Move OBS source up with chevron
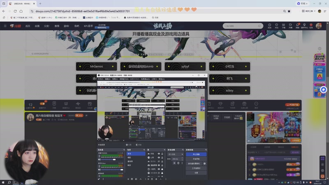This screenshot has height=185, width=329. [x=160, y=179]
